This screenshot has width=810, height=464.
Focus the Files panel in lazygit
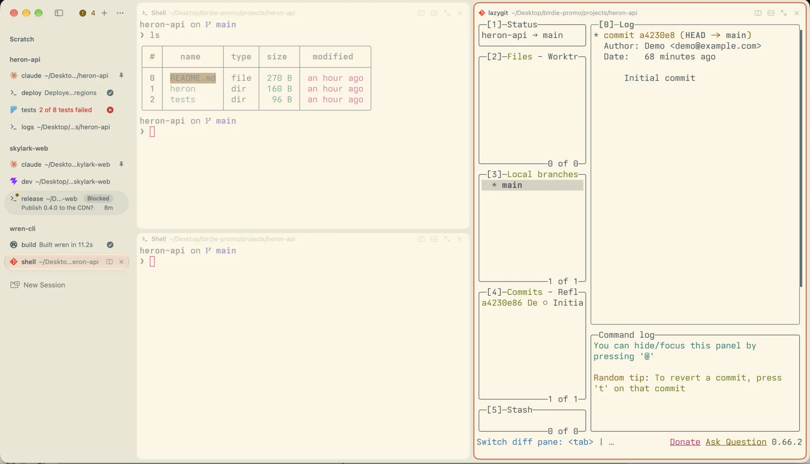tap(532, 110)
